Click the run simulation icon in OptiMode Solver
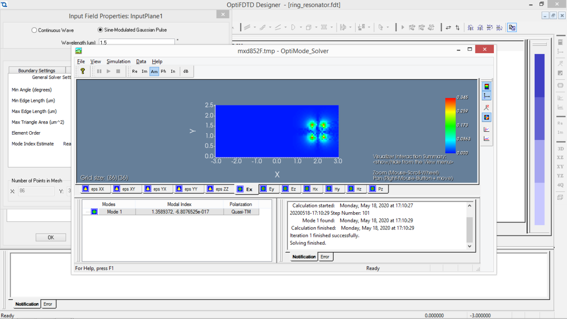This screenshot has height=319, width=567. [109, 71]
